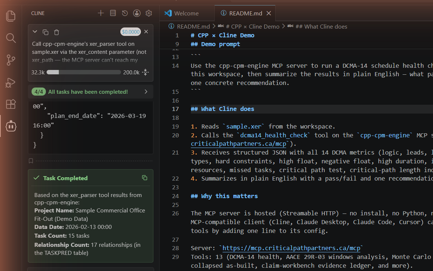Click 'sample.xer' code text on line 19
The height and width of the screenshot is (271, 433).
click(x=244, y=127)
